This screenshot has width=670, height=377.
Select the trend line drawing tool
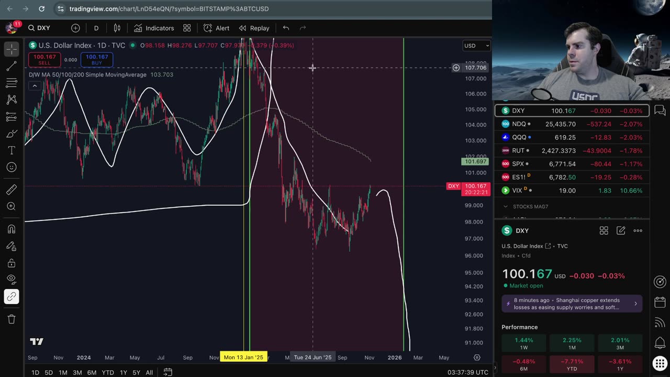click(12, 66)
